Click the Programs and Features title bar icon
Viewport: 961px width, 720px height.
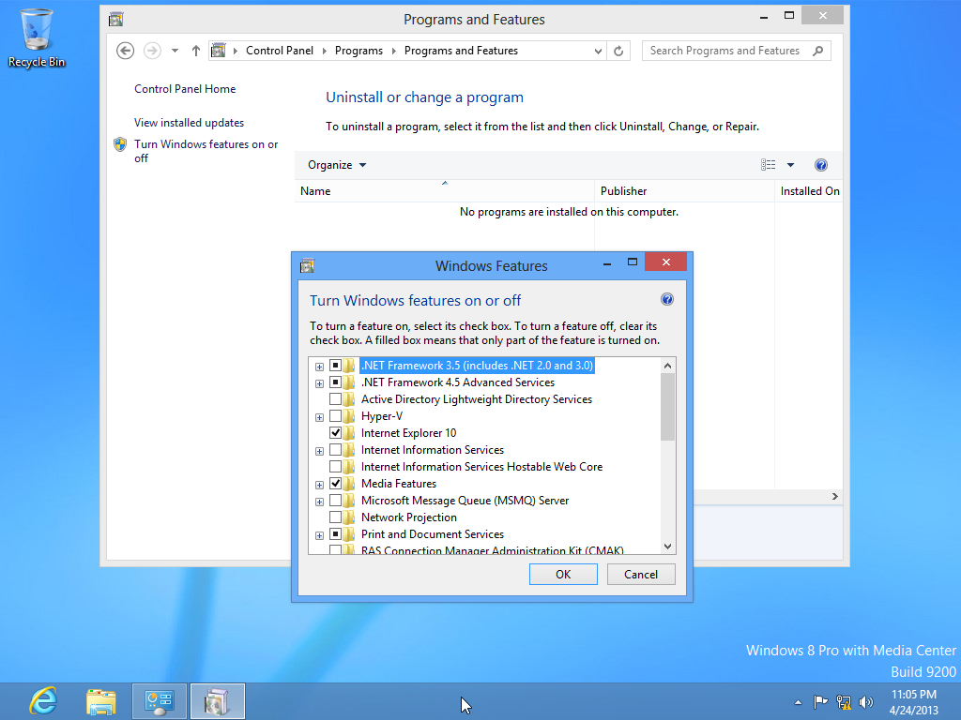115,20
